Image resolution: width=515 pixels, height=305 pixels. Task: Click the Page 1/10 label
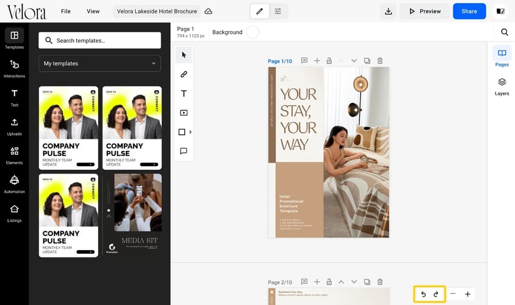click(x=280, y=61)
